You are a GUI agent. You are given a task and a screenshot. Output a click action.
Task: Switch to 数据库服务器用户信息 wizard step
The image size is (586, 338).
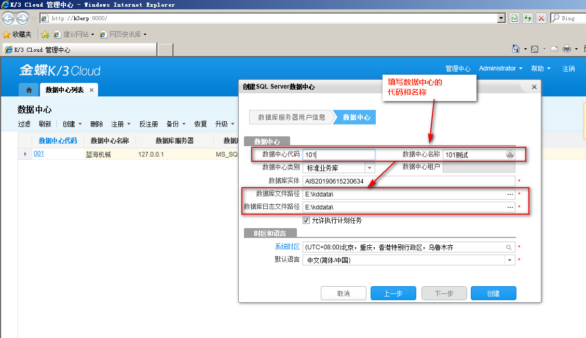[x=292, y=117]
